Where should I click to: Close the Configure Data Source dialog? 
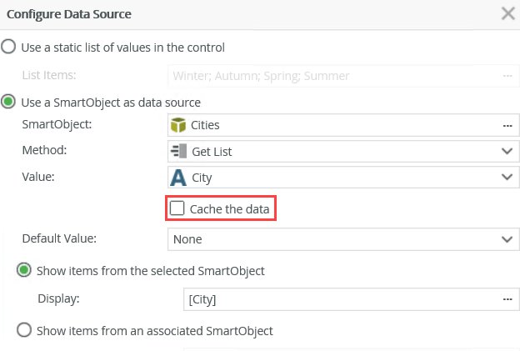click(x=507, y=13)
